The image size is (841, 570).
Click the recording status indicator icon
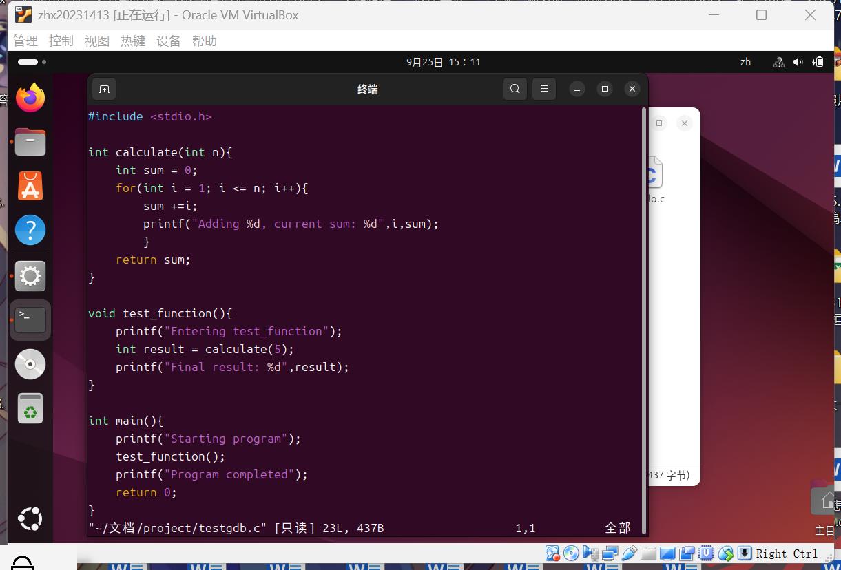click(x=687, y=553)
